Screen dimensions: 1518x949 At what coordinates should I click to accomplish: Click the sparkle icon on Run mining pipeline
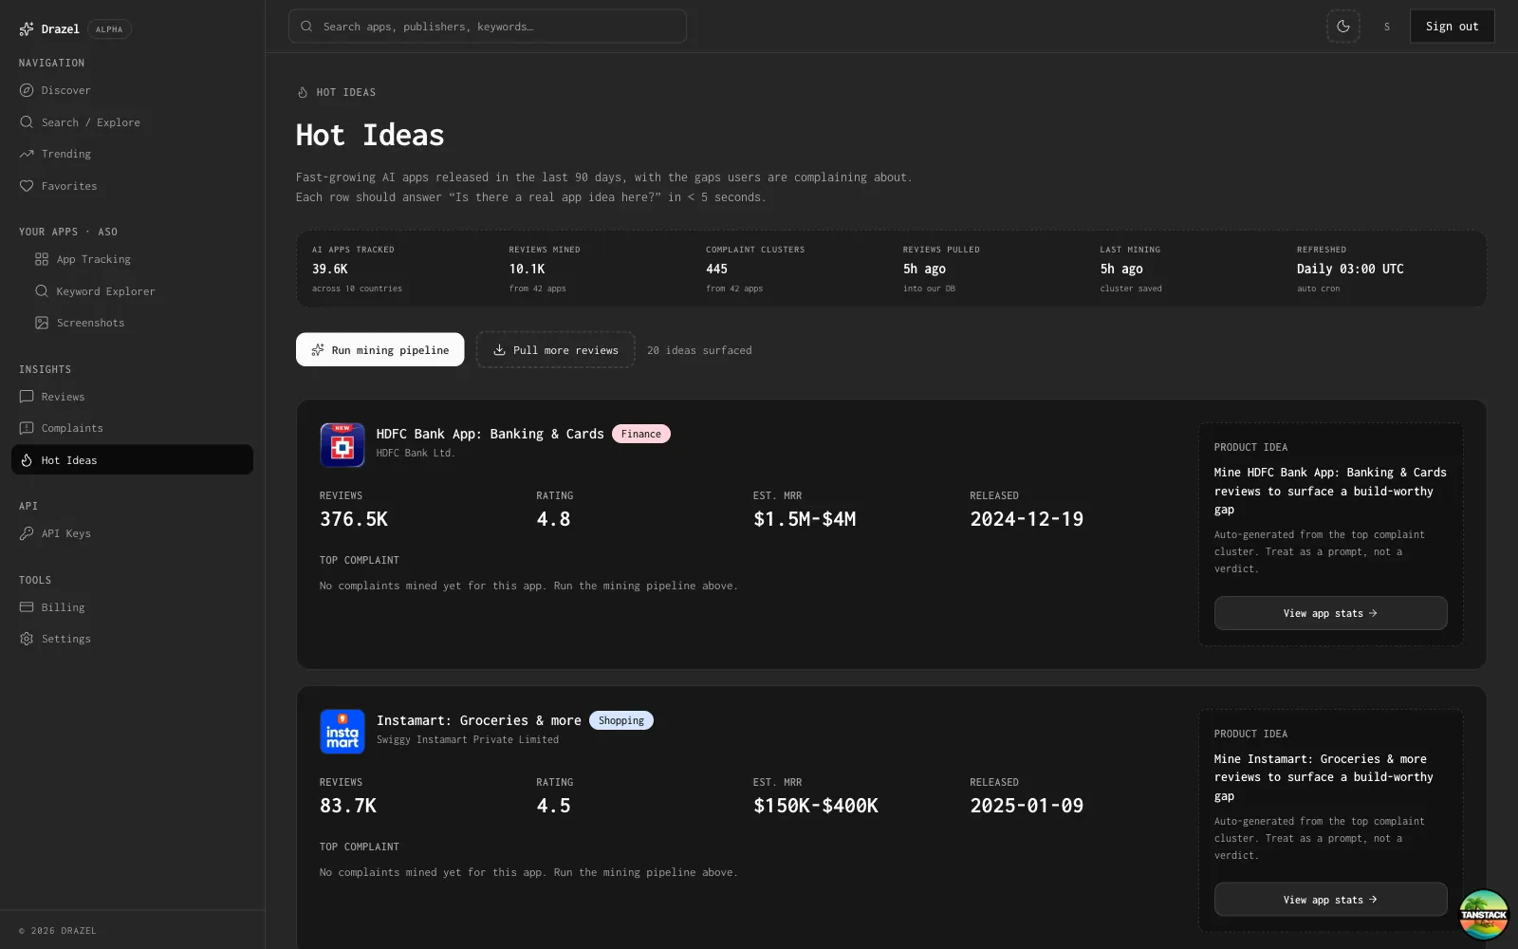pyautogui.click(x=318, y=350)
